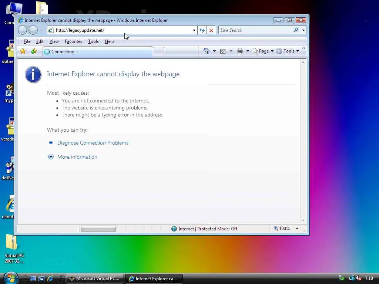Maximize the Internet Explorer window

click(289, 20)
